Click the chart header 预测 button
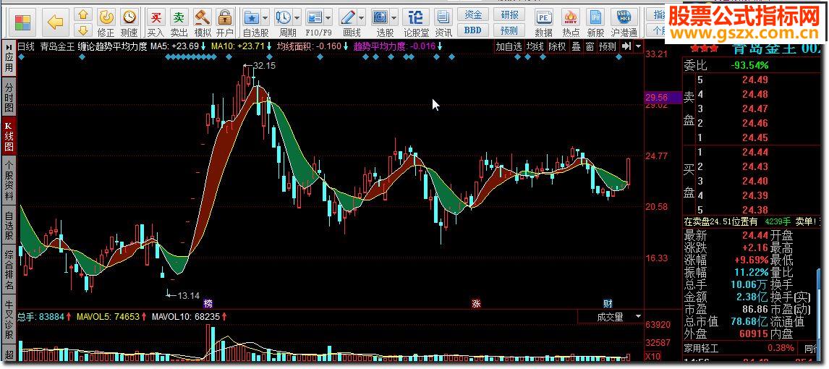 coord(607,46)
